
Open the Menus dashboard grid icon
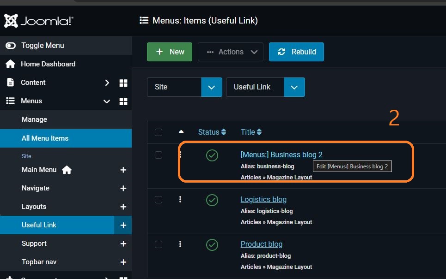(x=123, y=101)
